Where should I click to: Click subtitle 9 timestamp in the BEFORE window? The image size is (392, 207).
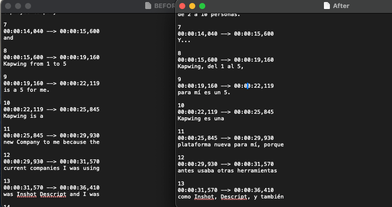tap(52, 83)
